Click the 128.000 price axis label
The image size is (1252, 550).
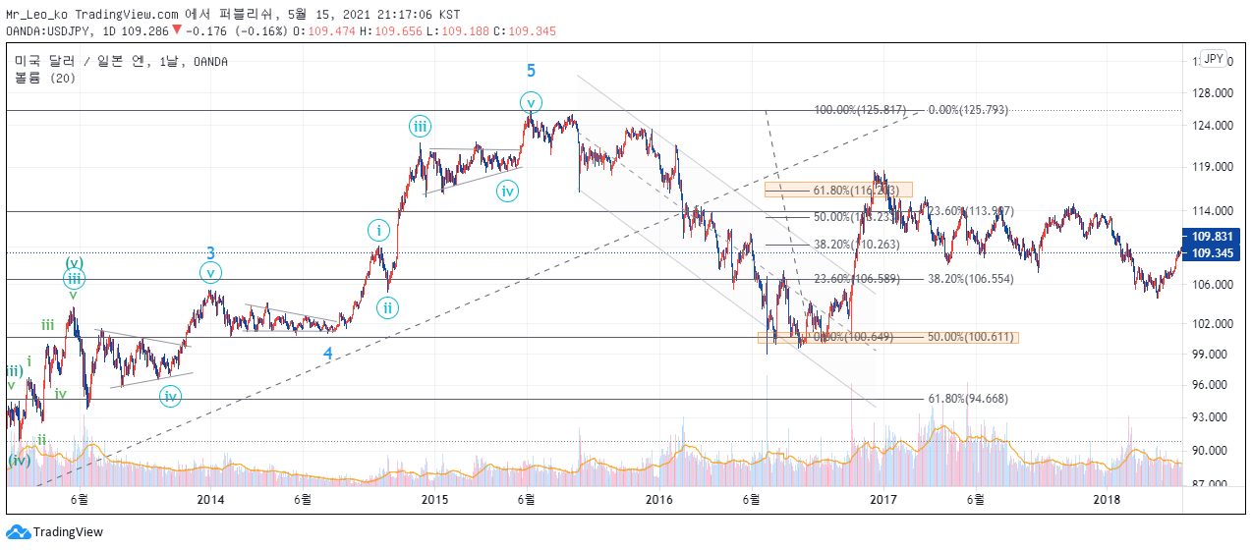1215,93
